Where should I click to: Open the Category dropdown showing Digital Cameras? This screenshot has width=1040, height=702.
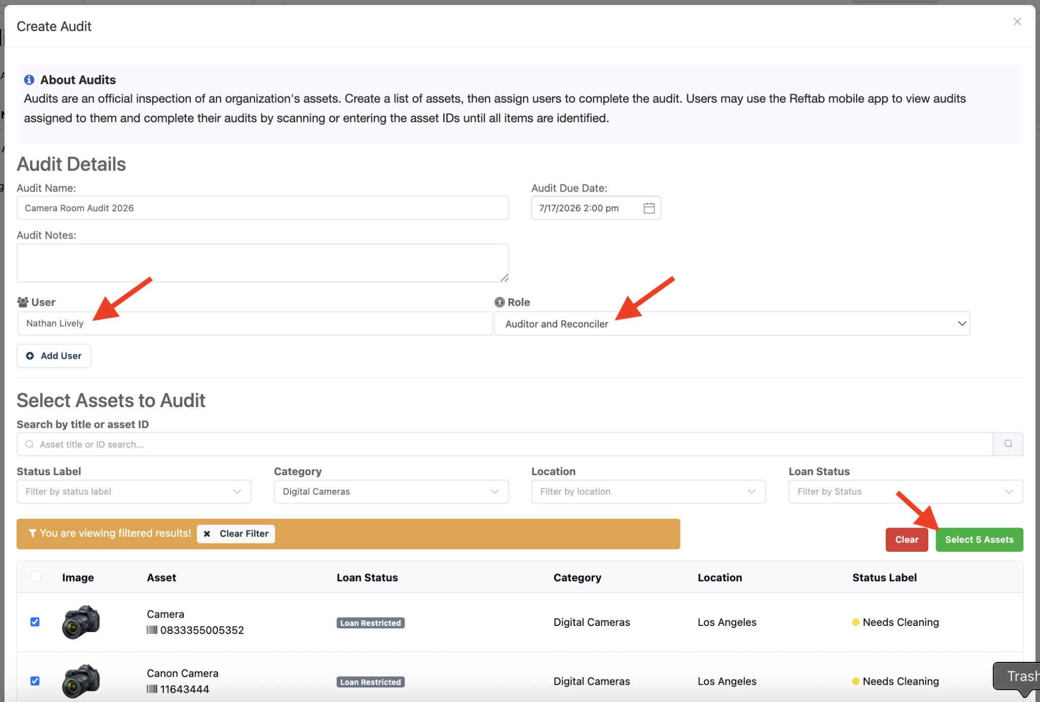(x=391, y=491)
